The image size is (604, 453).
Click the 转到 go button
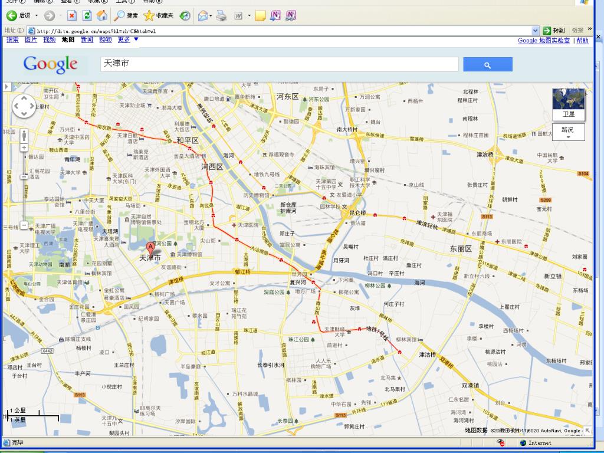click(x=554, y=31)
